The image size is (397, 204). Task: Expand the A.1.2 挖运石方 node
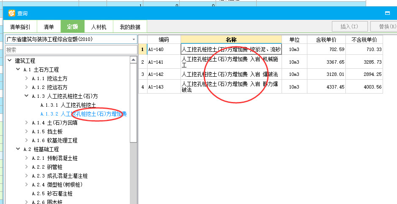[26, 87]
